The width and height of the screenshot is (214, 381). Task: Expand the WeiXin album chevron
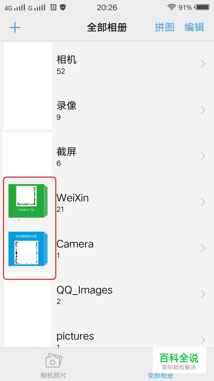click(203, 202)
